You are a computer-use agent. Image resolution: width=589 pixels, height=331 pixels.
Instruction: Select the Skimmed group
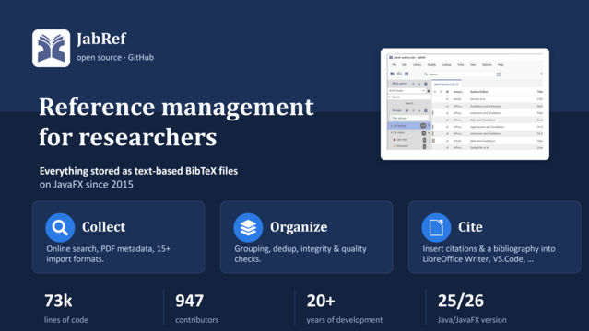click(409, 146)
